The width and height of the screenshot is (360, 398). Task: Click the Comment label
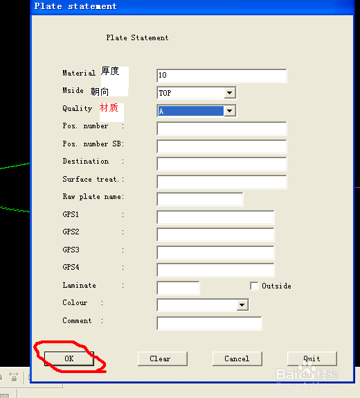pyautogui.click(x=77, y=320)
